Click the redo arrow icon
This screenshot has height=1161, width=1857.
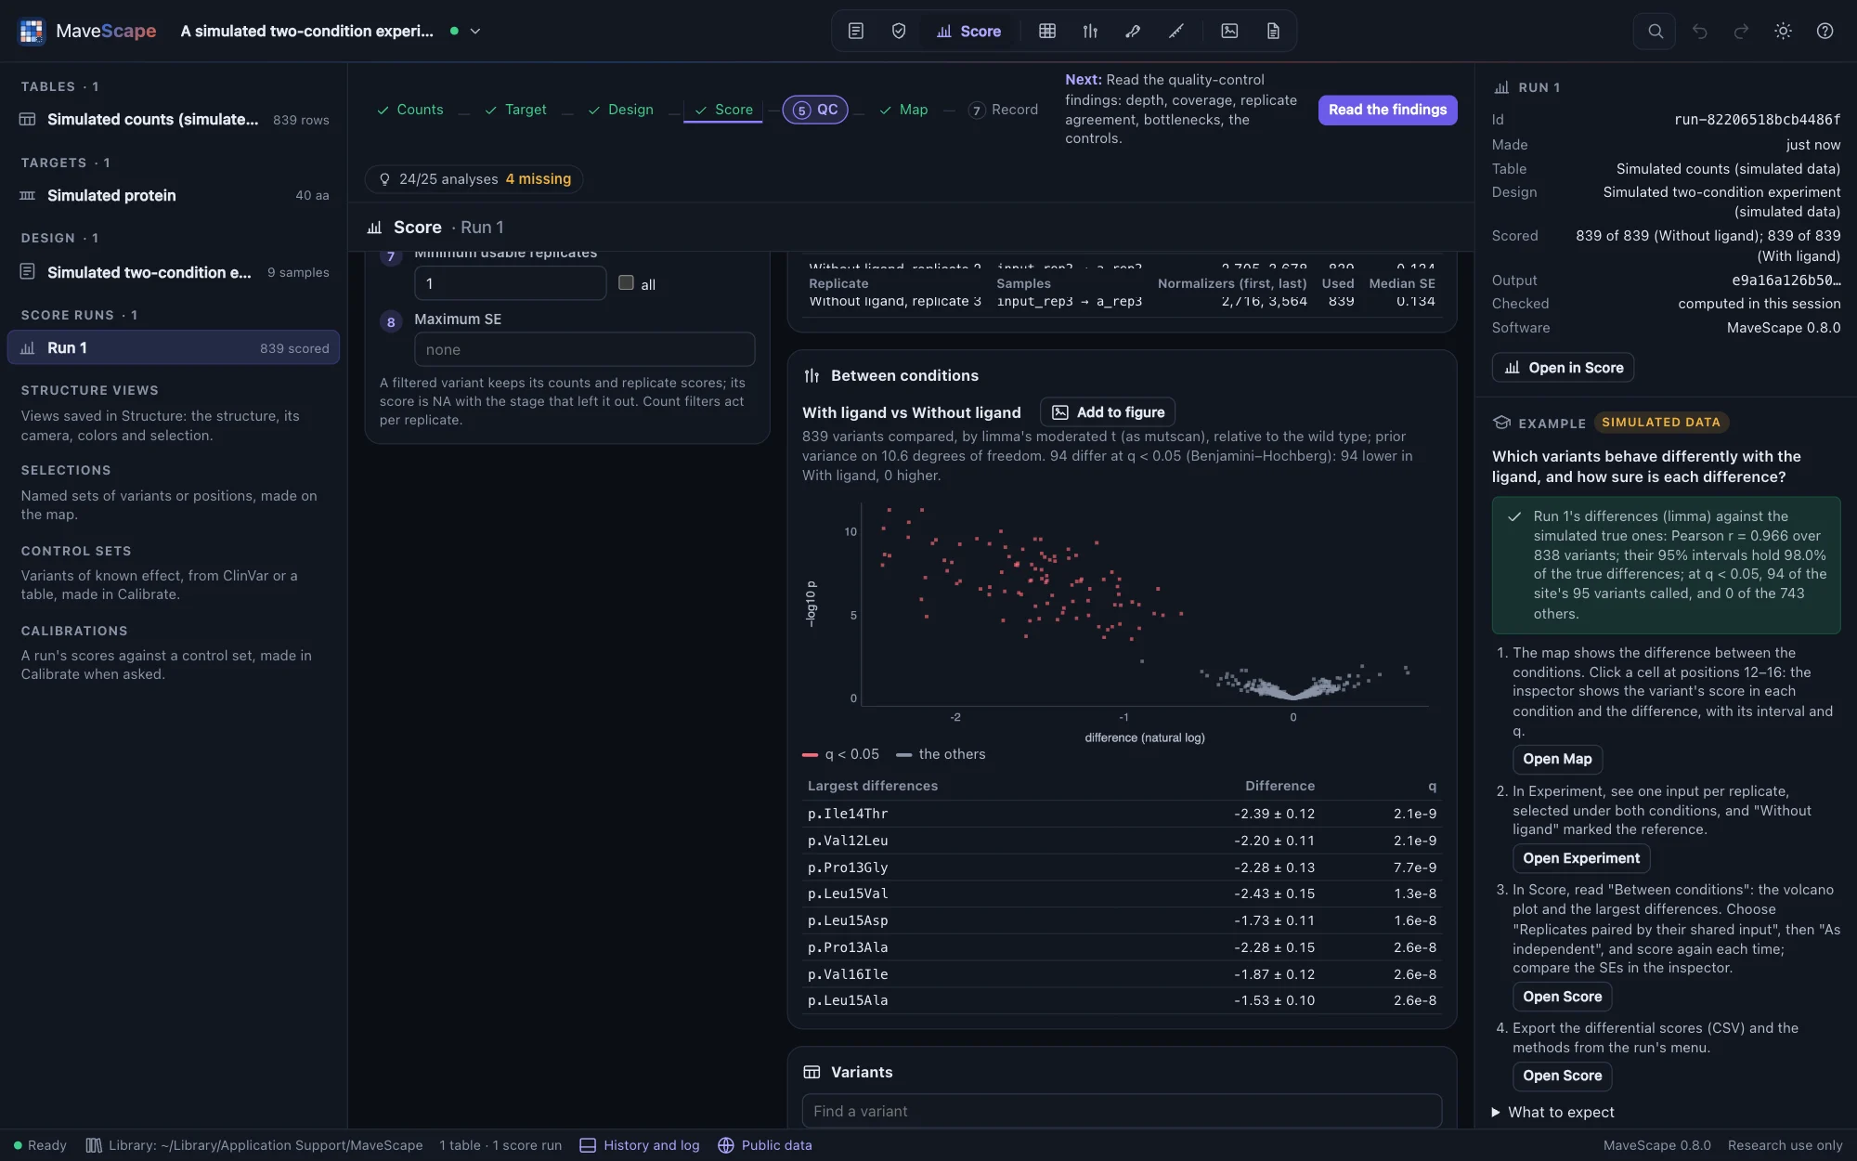(1741, 31)
